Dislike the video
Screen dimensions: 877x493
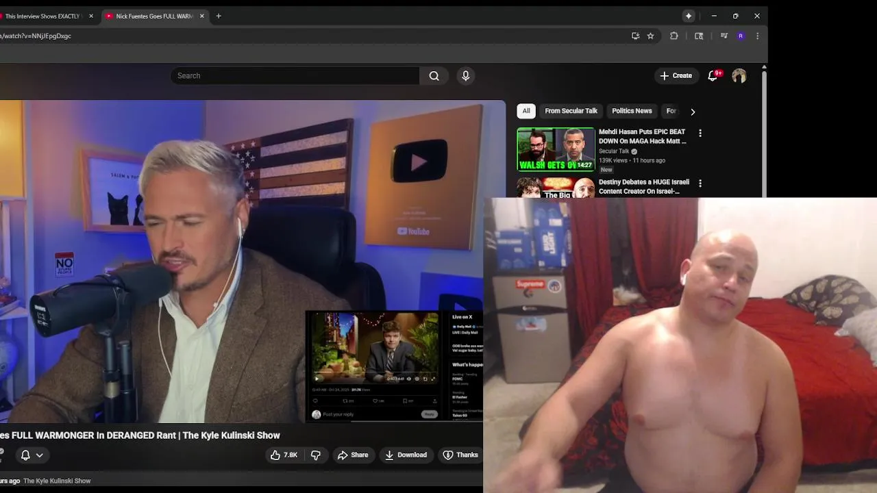pyautogui.click(x=316, y=455)
